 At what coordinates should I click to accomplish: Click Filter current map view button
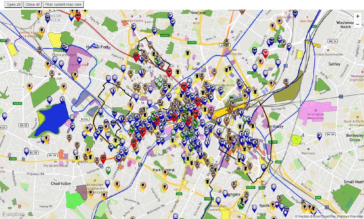point(63,5)
